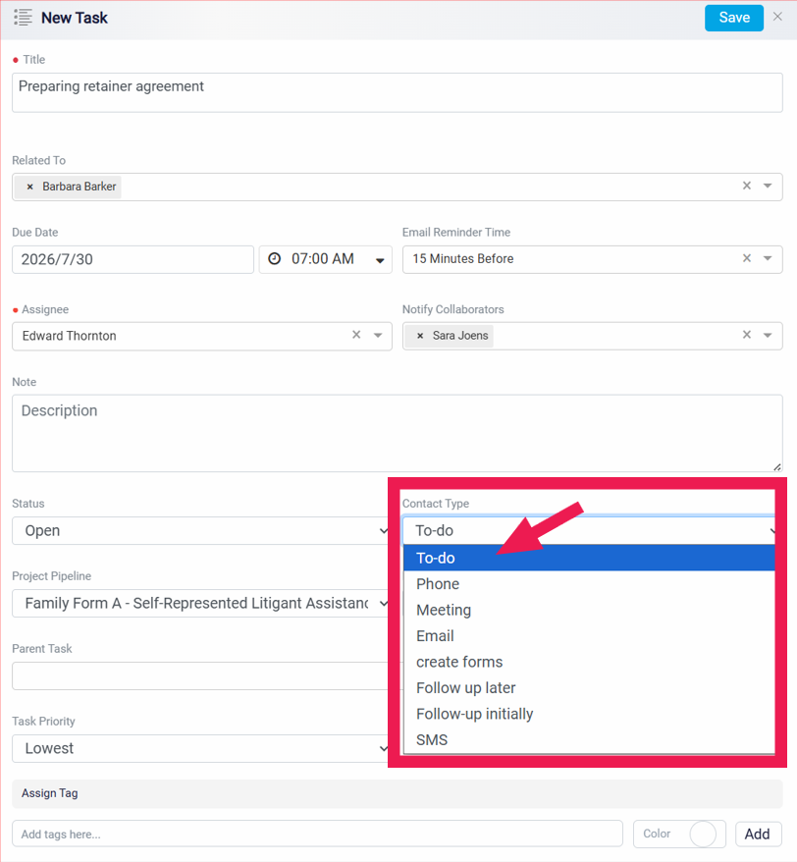Remove Barbara Barker tag from Related To
This screenshot has height=862, width=797.
(x=30, y=187)
